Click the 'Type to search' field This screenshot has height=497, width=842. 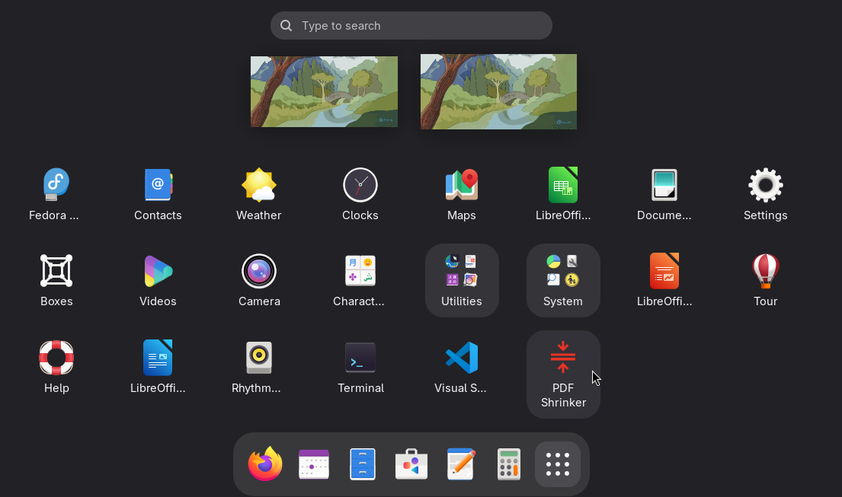411,26
